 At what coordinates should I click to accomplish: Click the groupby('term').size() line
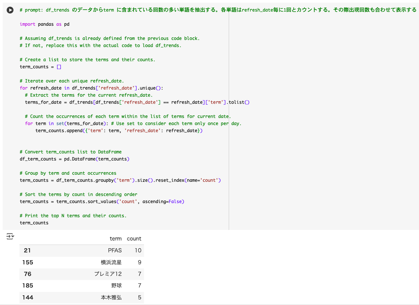[x=120, y=180]
